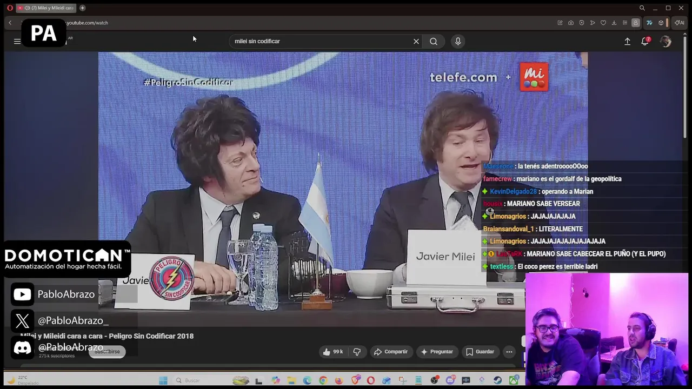
Task: Open the taskbar weather widget 22°C
Action: (22, 380)
